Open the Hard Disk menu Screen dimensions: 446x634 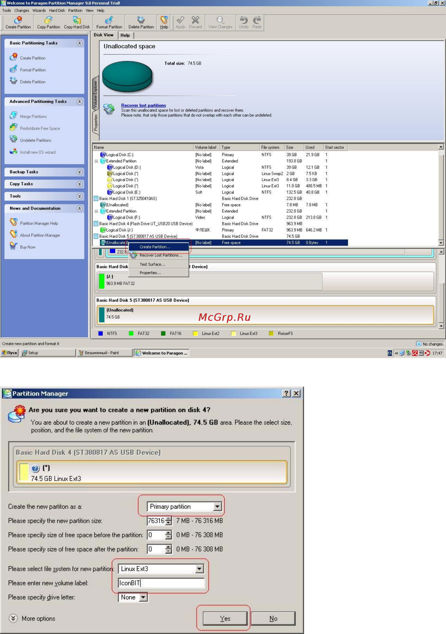[x=57, y=11]
